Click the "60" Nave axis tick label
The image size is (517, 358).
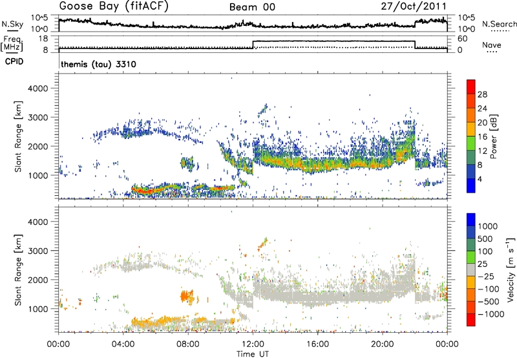pyautogui.click(x=463, y=39)
